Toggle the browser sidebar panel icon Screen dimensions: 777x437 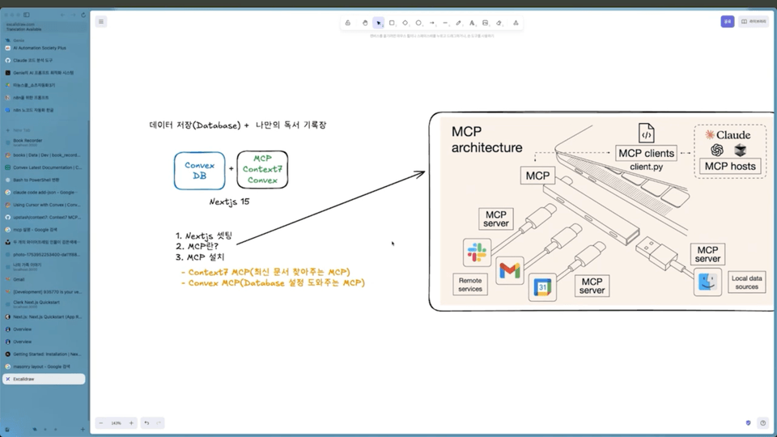pyautogui.click(x=27, y=15)
